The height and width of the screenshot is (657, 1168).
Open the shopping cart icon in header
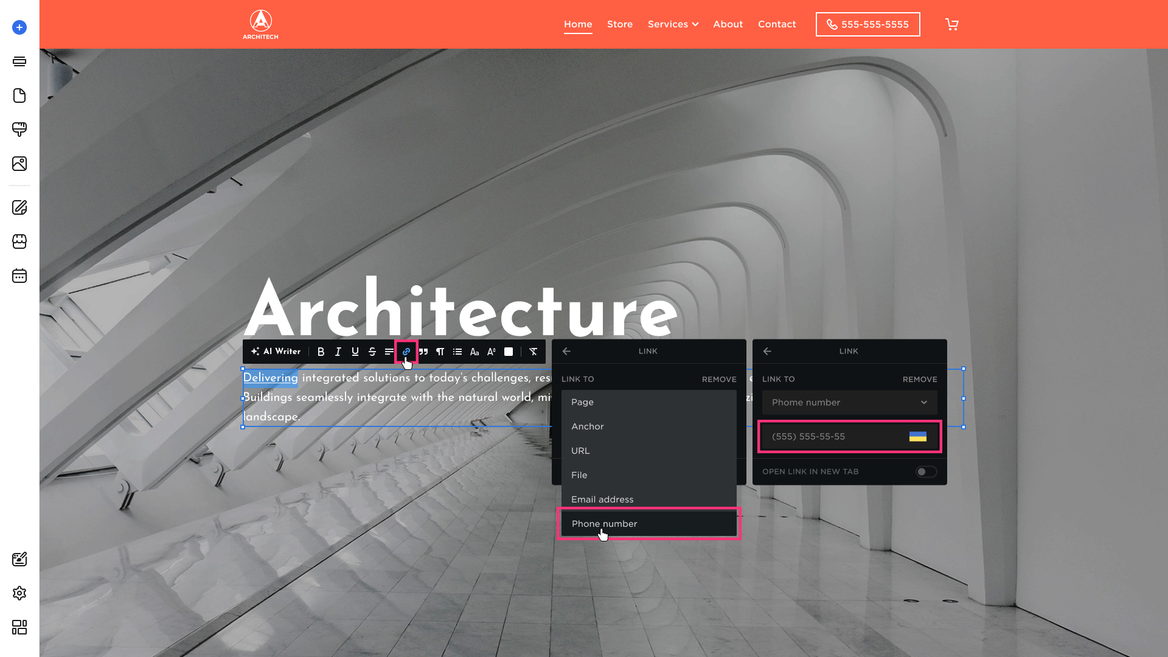tap(951, 24)
